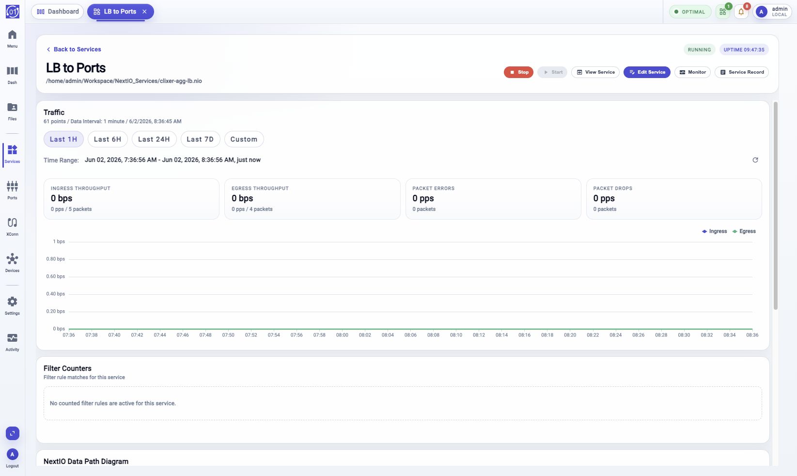The image size is (797, 476).
Task: Close the LB to Ports tab
Action: click(144, 12)
